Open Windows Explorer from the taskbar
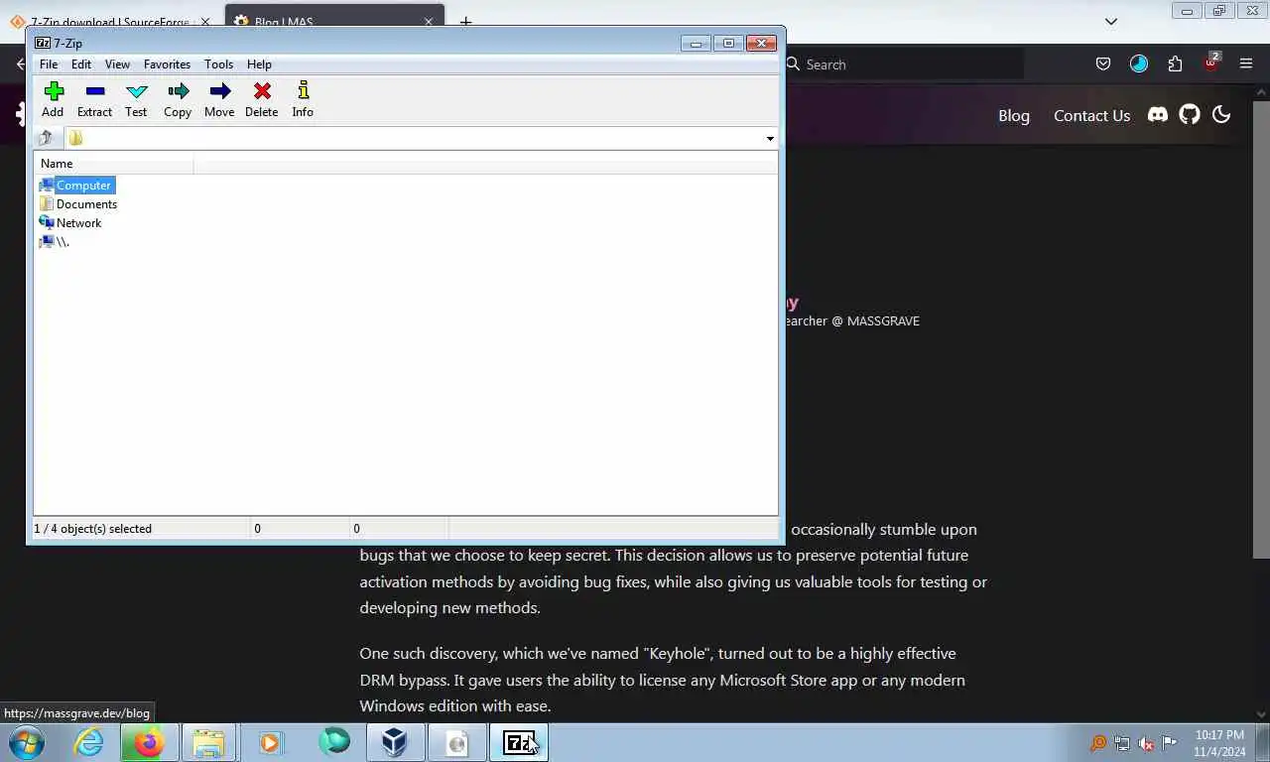 208,742
